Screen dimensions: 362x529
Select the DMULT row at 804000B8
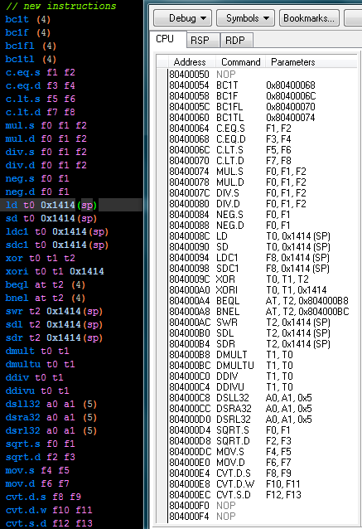(263, 355)
